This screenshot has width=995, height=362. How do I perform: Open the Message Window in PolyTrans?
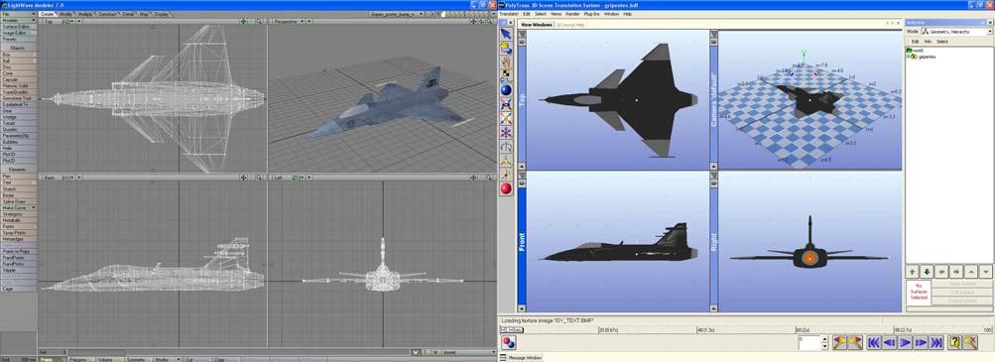[x=525, y=358]
